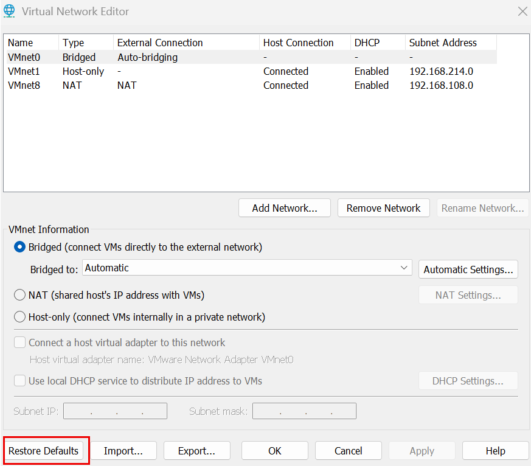Open DHCP Settings

[468, 381]
